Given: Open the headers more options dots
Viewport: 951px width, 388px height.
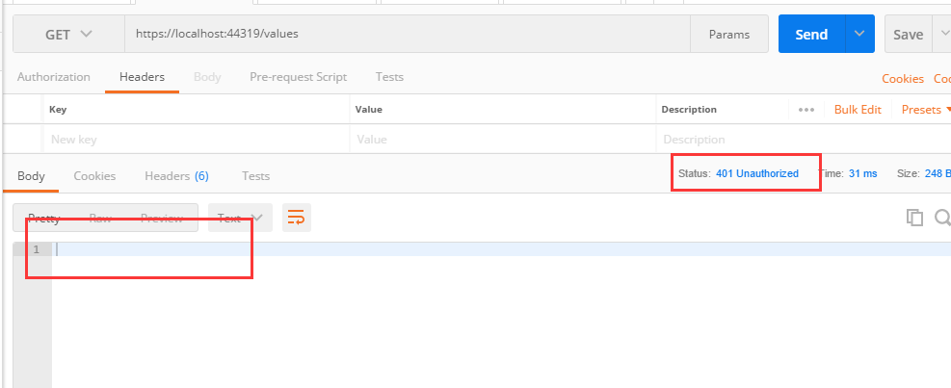Looking at the screenshot, I should [806, 110].
